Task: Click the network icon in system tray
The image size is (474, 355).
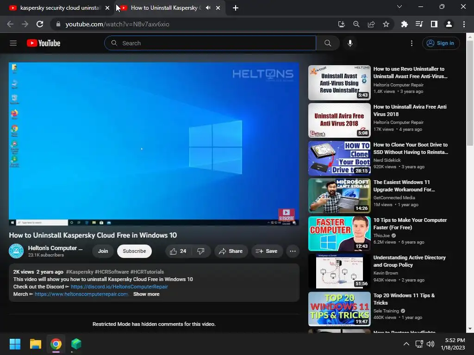Action: tap(419, 344)
